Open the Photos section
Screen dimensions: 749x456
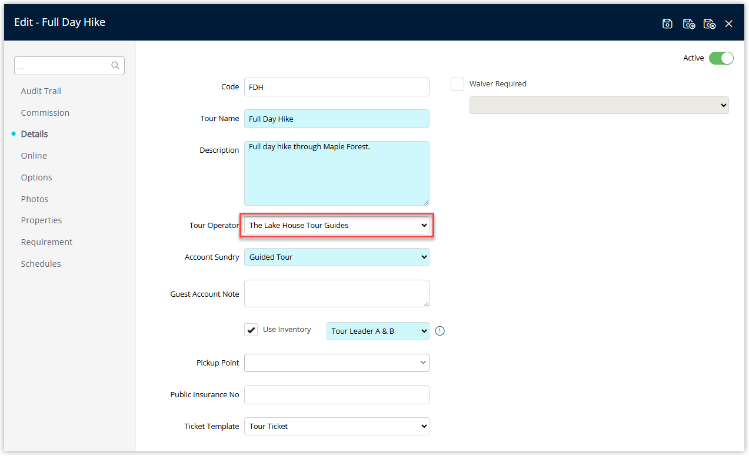click(x=35, y=199)
